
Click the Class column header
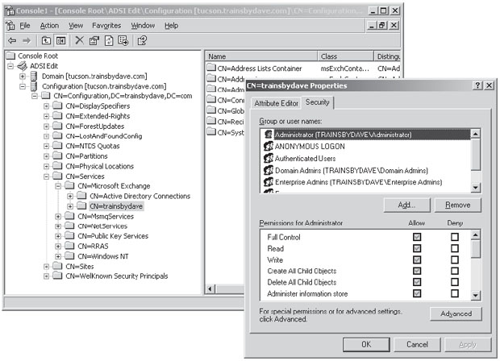(x=345, y=56)
